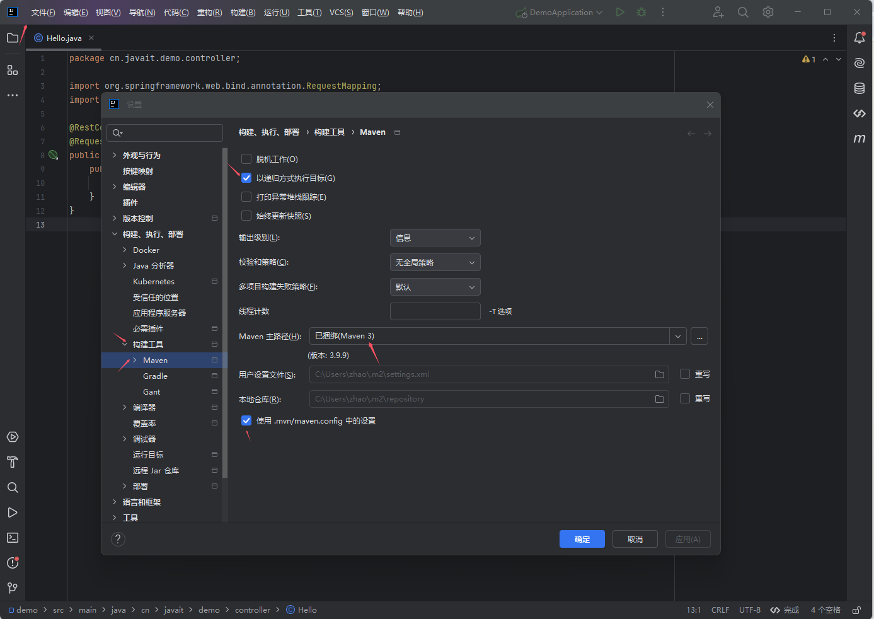
Task: Open the Project tool window folder icon
Action: [x=13, y=38]
